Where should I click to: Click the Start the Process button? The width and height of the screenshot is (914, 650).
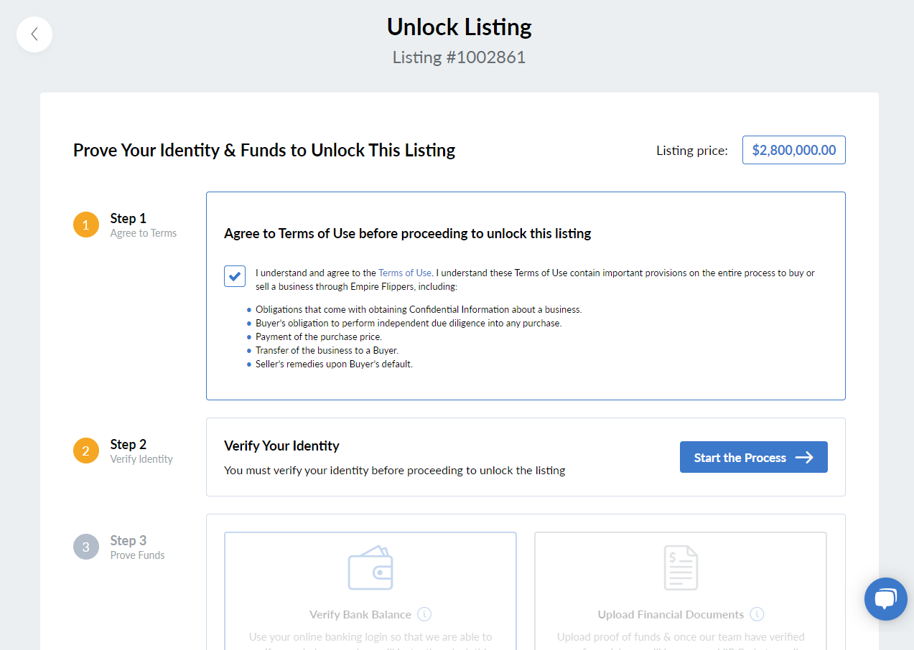tap(754, 457)
